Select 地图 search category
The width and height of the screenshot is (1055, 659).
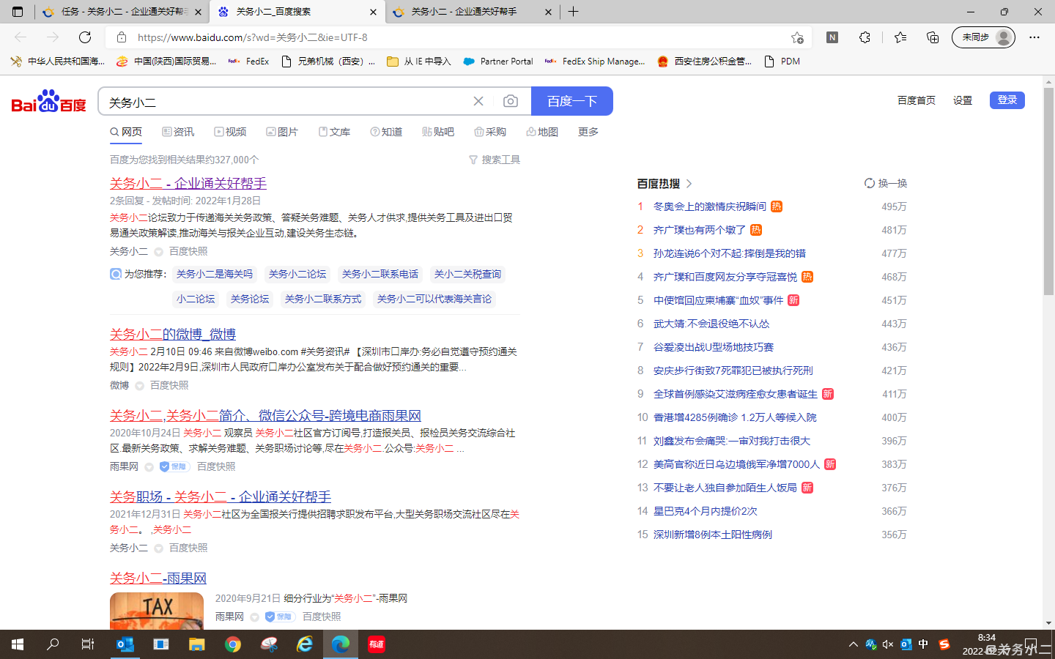(542, 132)
